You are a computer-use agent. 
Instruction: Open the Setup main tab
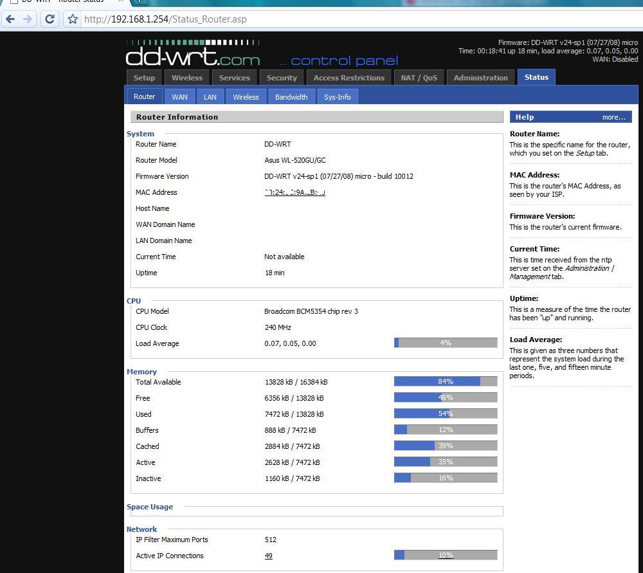[144, 78]
